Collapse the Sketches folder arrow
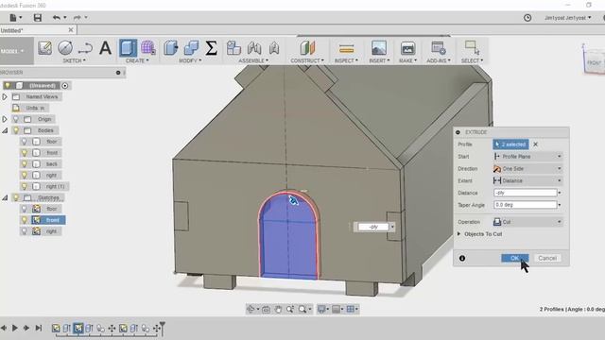 [x=5, y=197]
